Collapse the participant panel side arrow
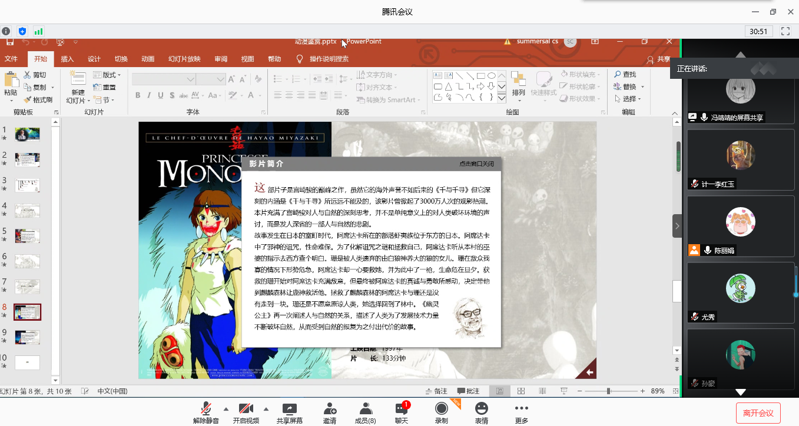This screenshot has height=426, width=799. [677, 226]
